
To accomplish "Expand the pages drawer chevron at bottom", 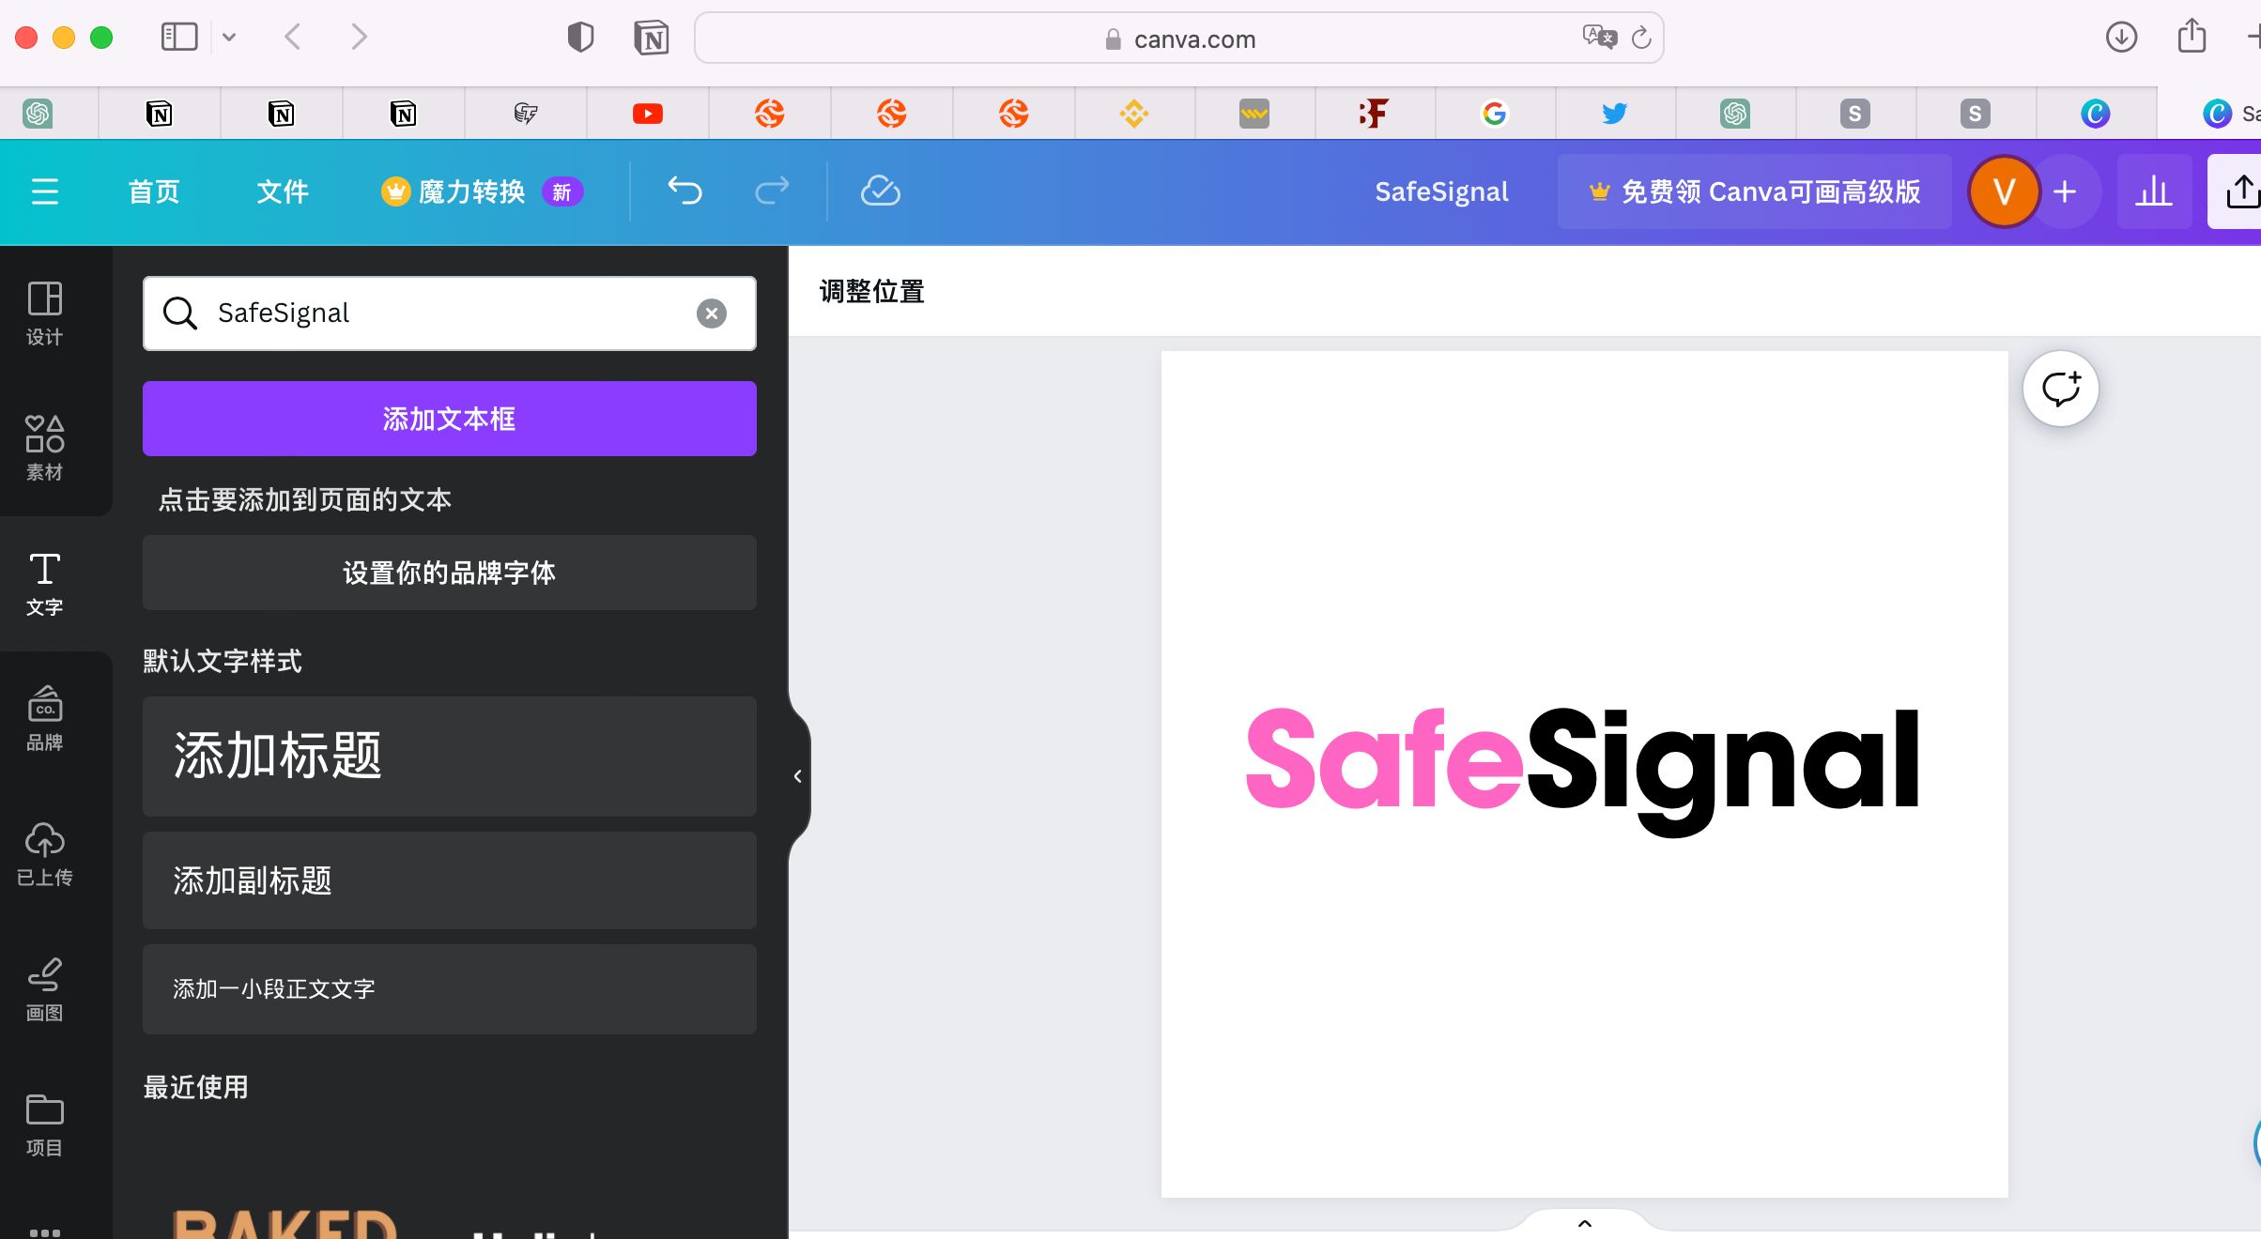I will [x=1585, y=1223].
